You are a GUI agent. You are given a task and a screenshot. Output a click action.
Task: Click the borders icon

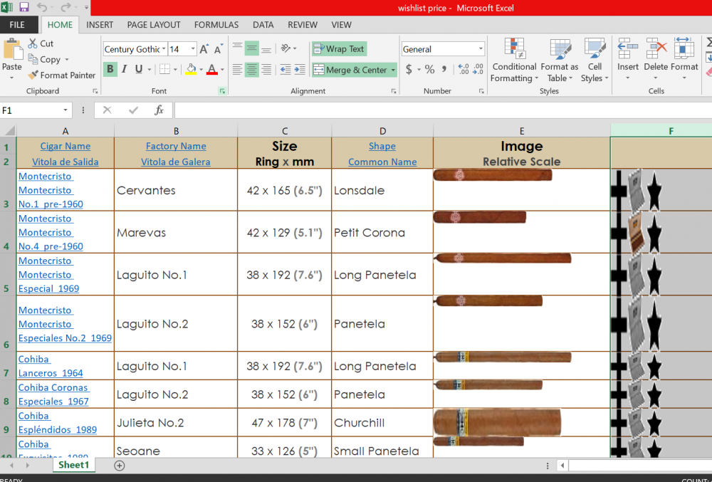pos(164,70)
